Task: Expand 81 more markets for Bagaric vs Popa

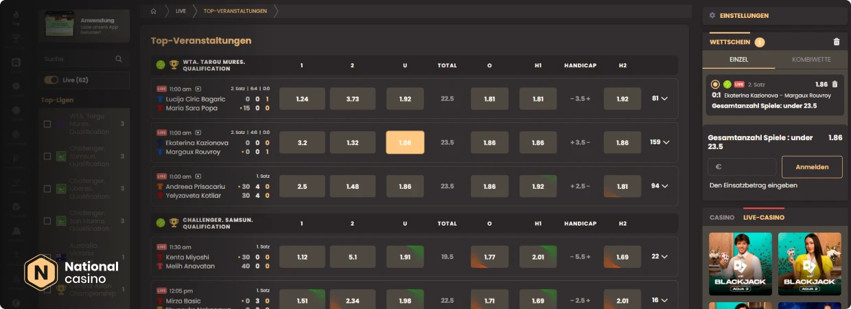Action: click(660, 99)
